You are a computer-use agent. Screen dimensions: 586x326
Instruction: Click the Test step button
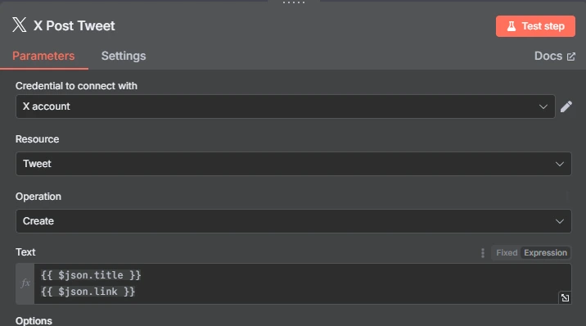[535, 26]
